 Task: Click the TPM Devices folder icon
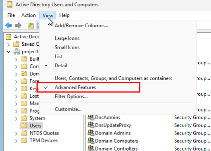point(24,141)
